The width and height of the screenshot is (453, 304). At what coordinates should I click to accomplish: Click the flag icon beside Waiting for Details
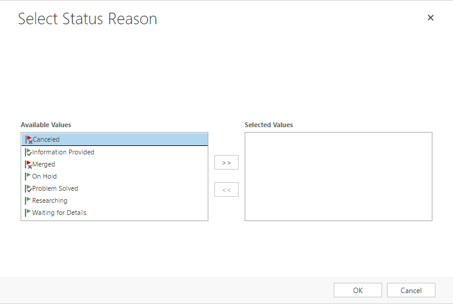coord(28,213)
